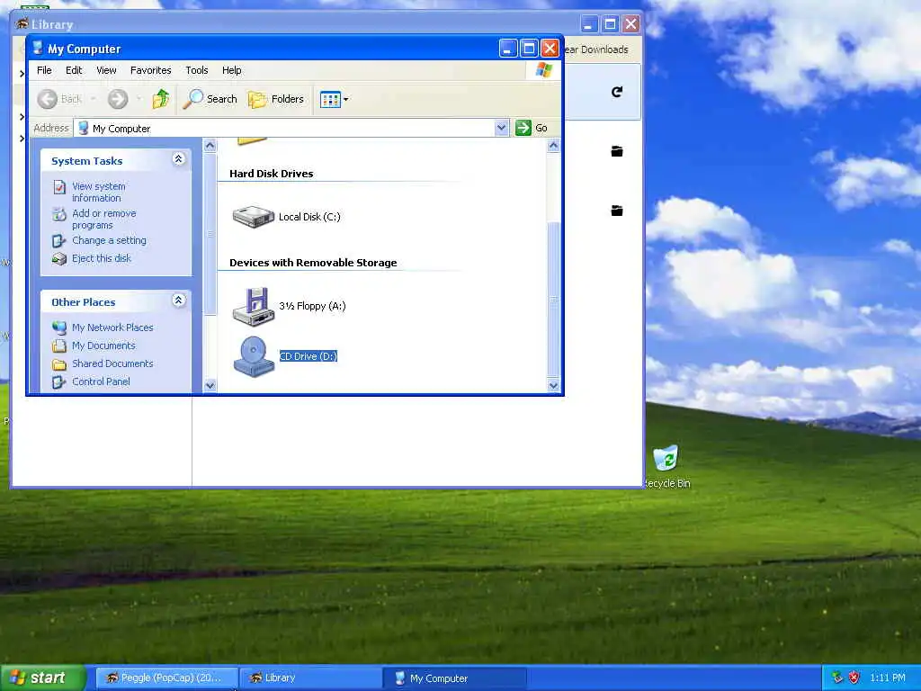Screen dimensions: 921x691
Task: Switch to Library taskbar button
Action: [310, 678]
